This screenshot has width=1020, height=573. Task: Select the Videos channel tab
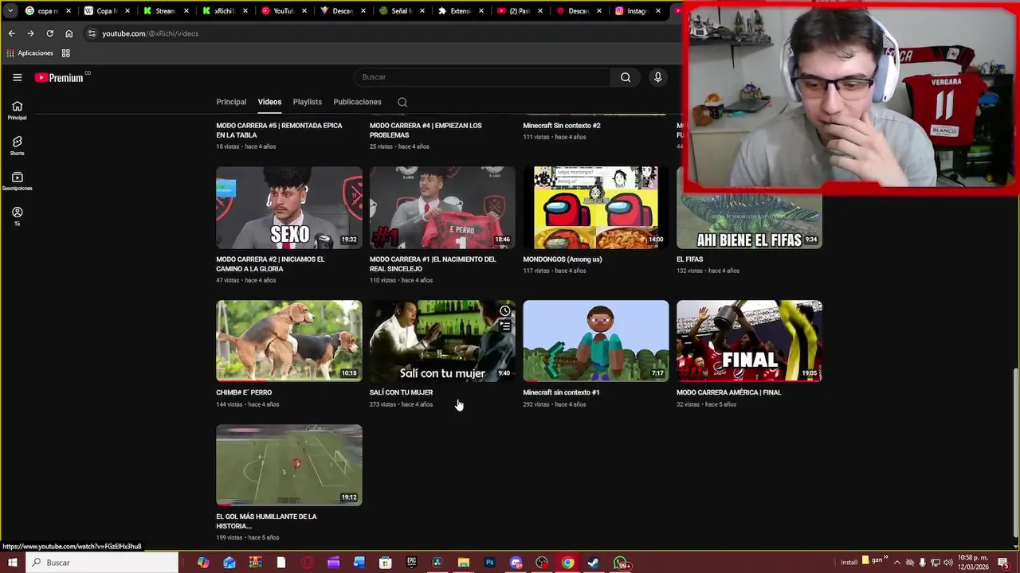tap(269, 102)
